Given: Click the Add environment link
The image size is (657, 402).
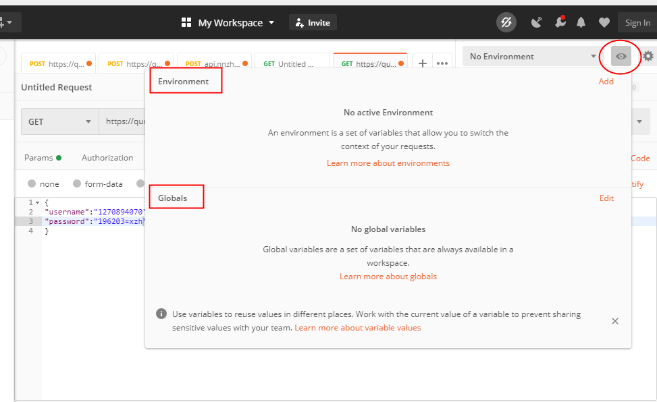Looking at the screenshot, I should click(x=606, y=82).
